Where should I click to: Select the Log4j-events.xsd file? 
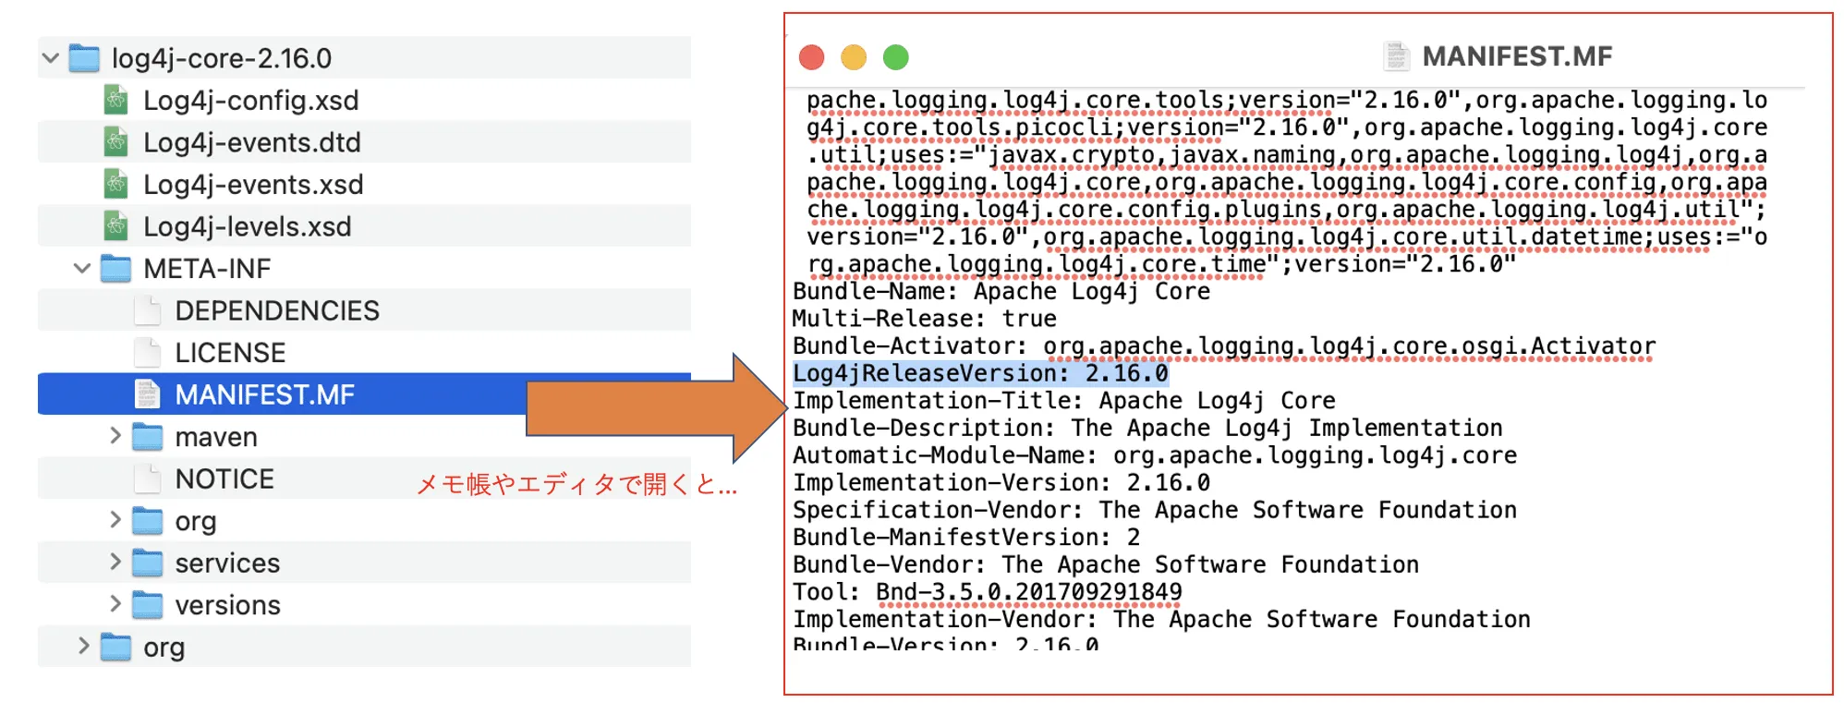[364, 184]
